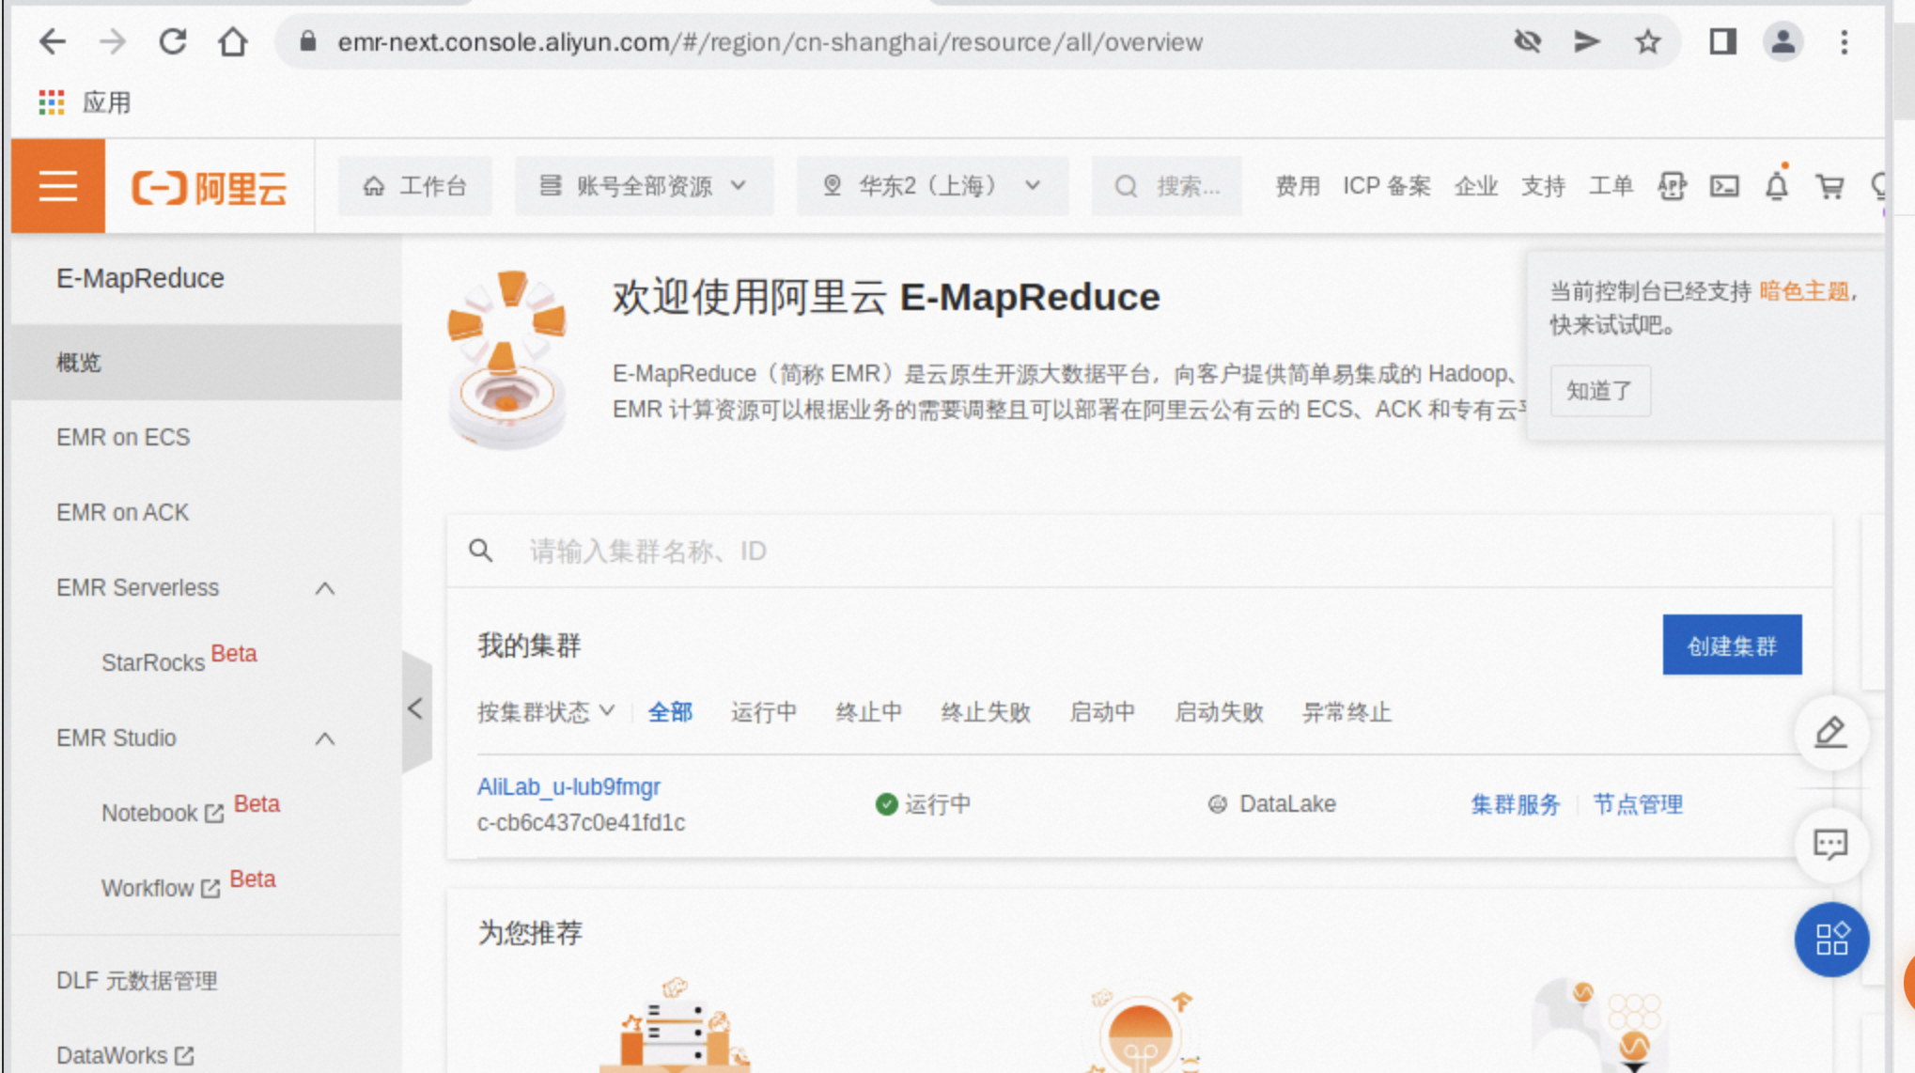The width and height of the screenshot is (1915, 1073).
Task: Open the 按集群状态 filter dropdown
Action: [545, 712]
